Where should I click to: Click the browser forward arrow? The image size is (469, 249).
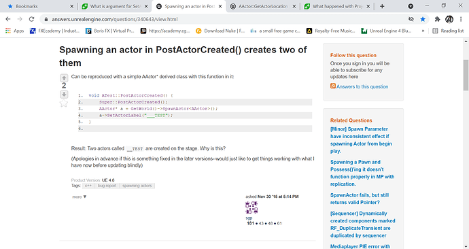click(x=20, y=19)
